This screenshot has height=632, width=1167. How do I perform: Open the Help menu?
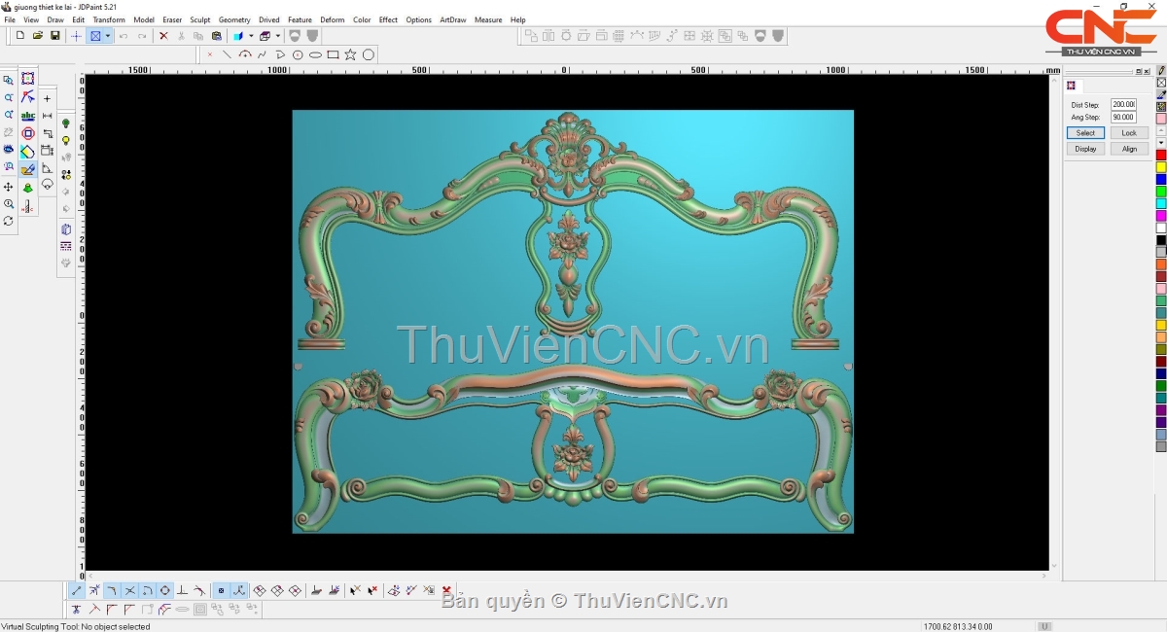point(517,19)
